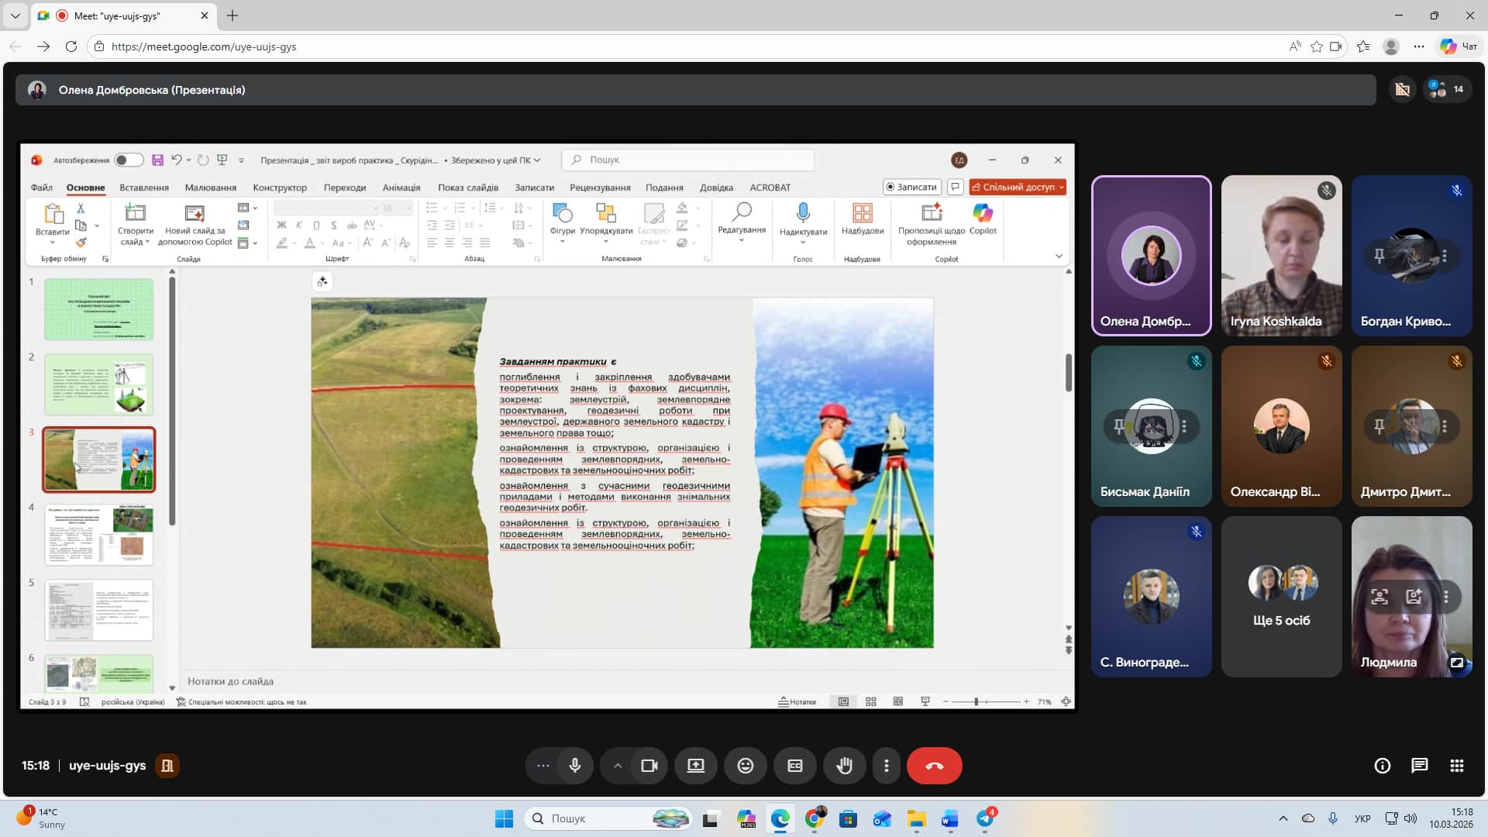Turn on closed captions

coord(794,766)
